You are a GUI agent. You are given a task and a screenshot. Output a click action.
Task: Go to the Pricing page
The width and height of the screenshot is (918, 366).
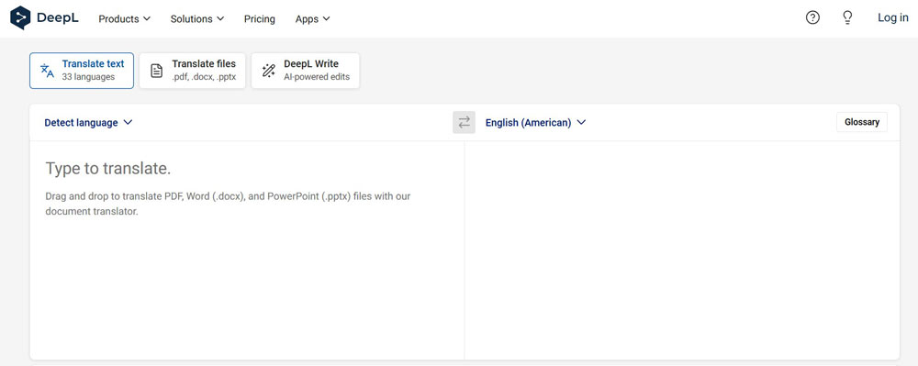tap(260, 18)
